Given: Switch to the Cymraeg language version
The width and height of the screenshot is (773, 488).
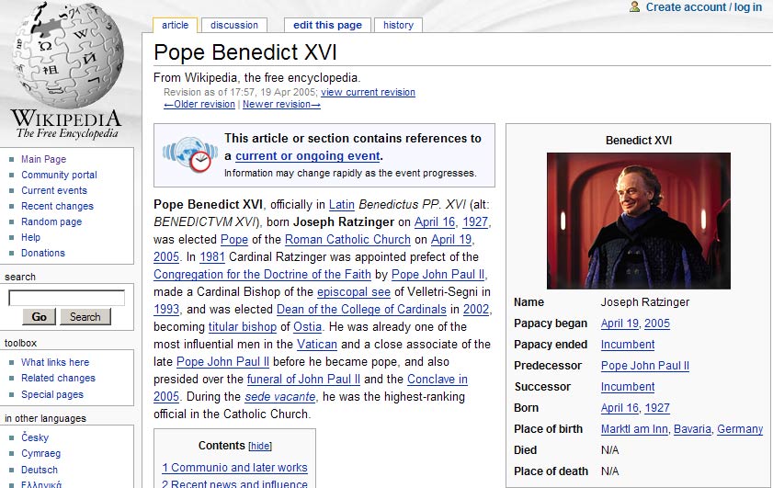Looking at the screenshot, I should pos(41,453).
